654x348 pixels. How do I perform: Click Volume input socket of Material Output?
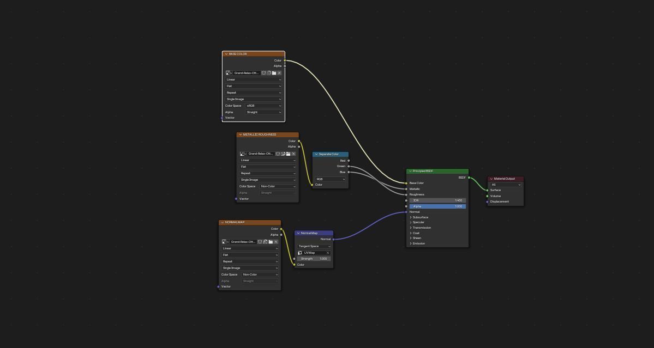[x=487, y=196]
